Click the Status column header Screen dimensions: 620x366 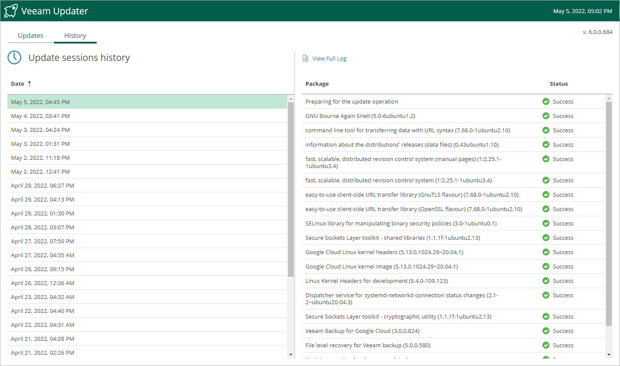click(559, 84)
